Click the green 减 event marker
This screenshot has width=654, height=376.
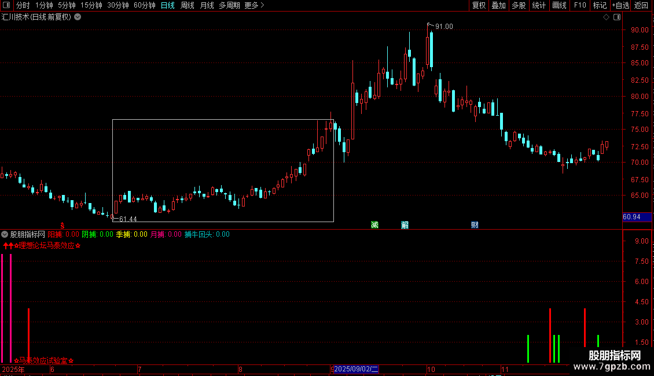374,225
